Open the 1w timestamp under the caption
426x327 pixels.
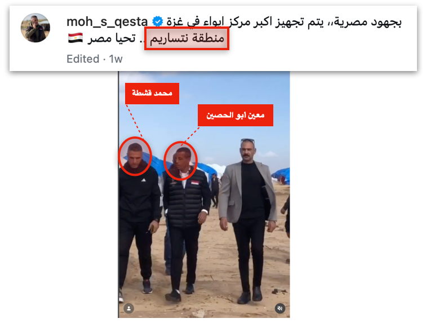pyautogui.click(x=116, y=59)
